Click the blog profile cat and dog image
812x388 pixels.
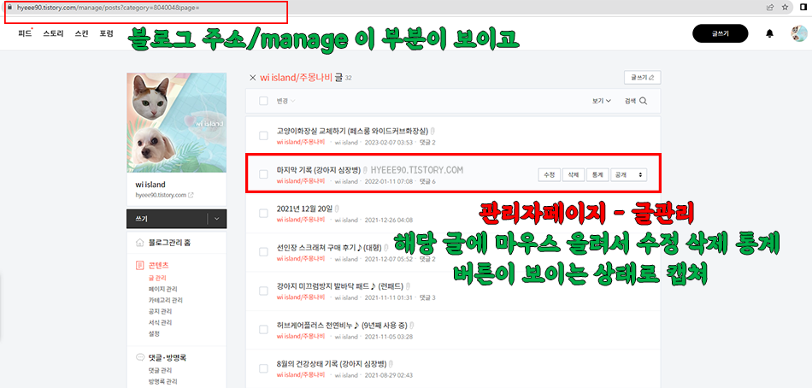(x=177, y=123)
